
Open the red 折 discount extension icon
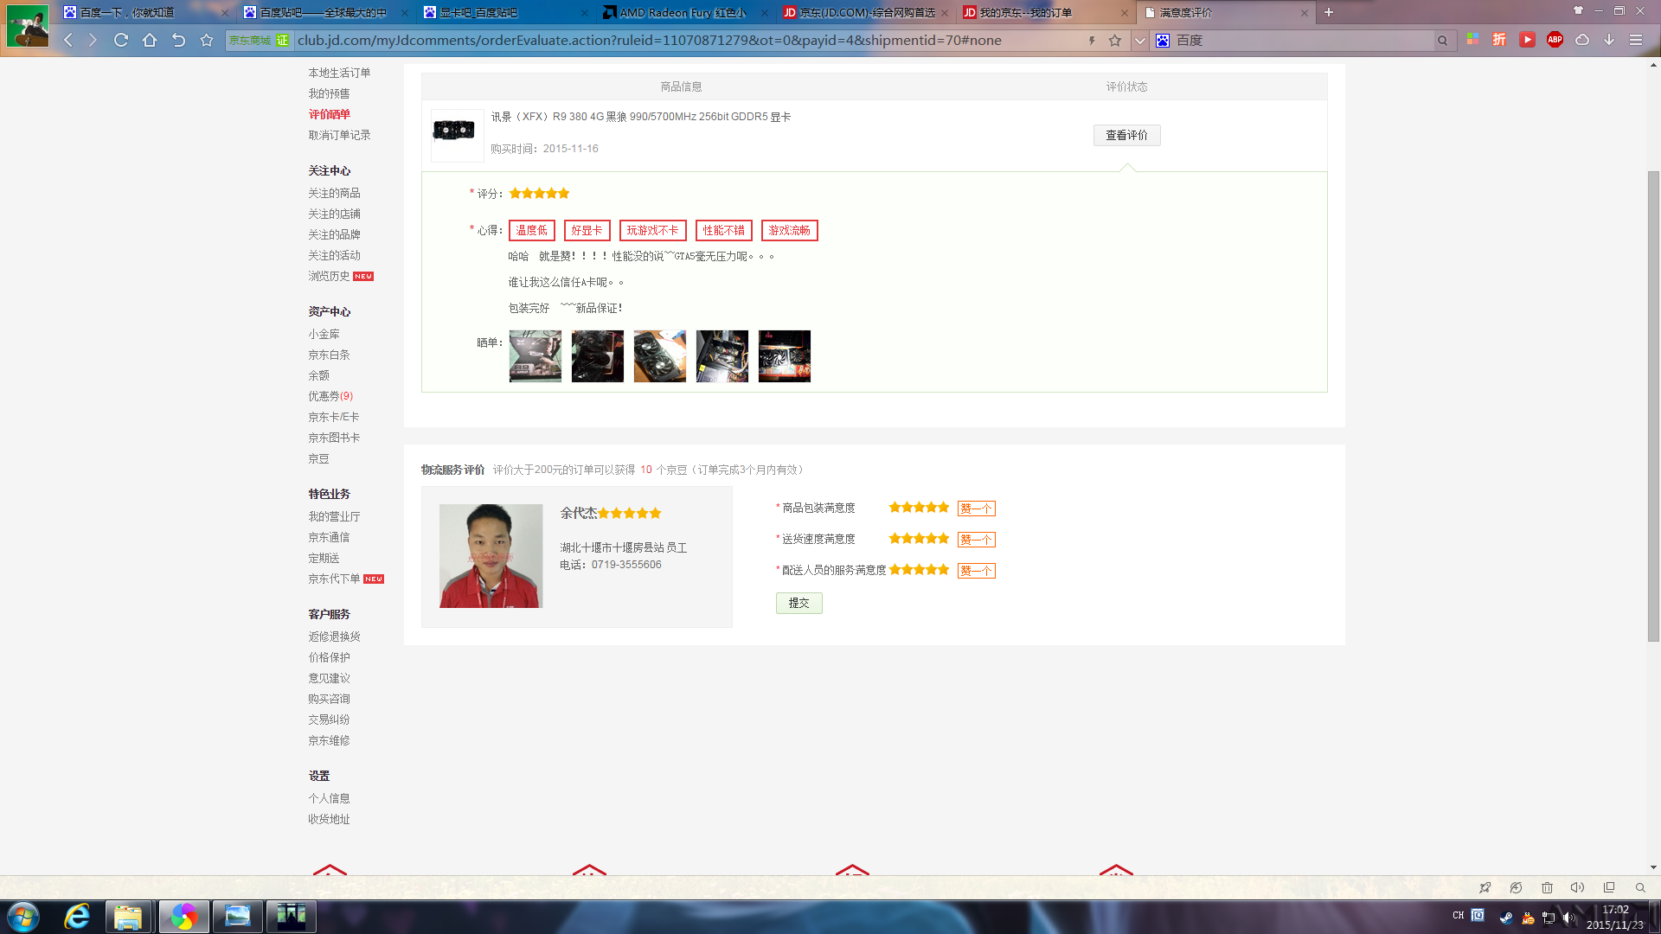pos(1499,40)
